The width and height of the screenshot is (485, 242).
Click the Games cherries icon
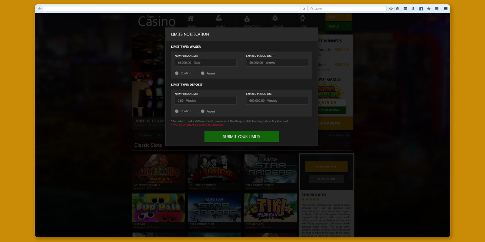[x=219, y=19]
